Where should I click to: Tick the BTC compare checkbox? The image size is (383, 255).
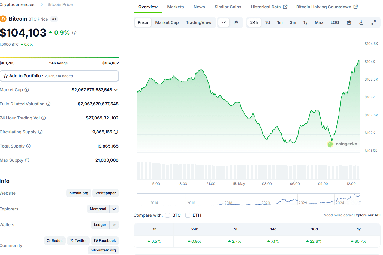[x=167, y=215]
